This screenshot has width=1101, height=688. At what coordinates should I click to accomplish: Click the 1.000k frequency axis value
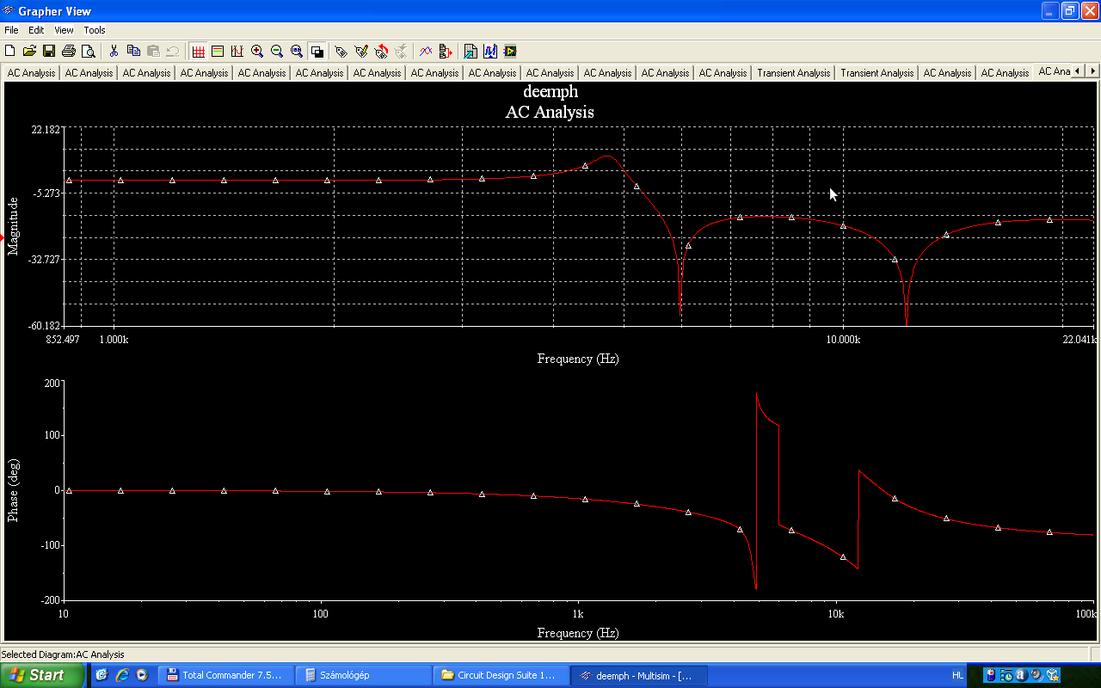[114, 340]
